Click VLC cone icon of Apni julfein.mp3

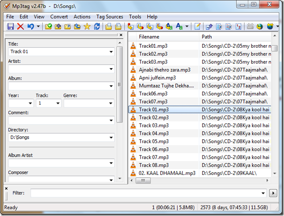pyautogui.click(x=133, y=78)
